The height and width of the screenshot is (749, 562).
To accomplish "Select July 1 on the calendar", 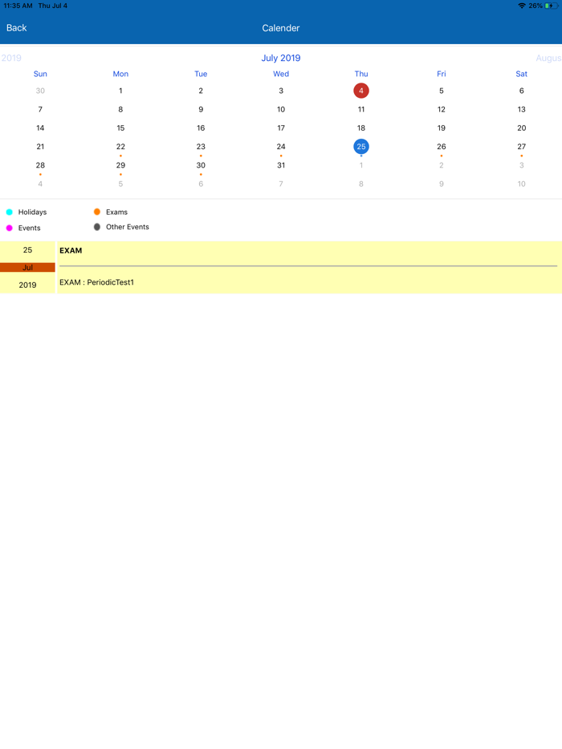I will (x=120, y=91).
